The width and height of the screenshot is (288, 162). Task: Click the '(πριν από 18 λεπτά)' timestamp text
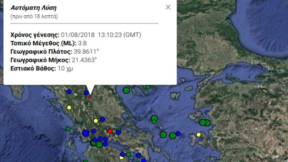(x=34, y=16)
